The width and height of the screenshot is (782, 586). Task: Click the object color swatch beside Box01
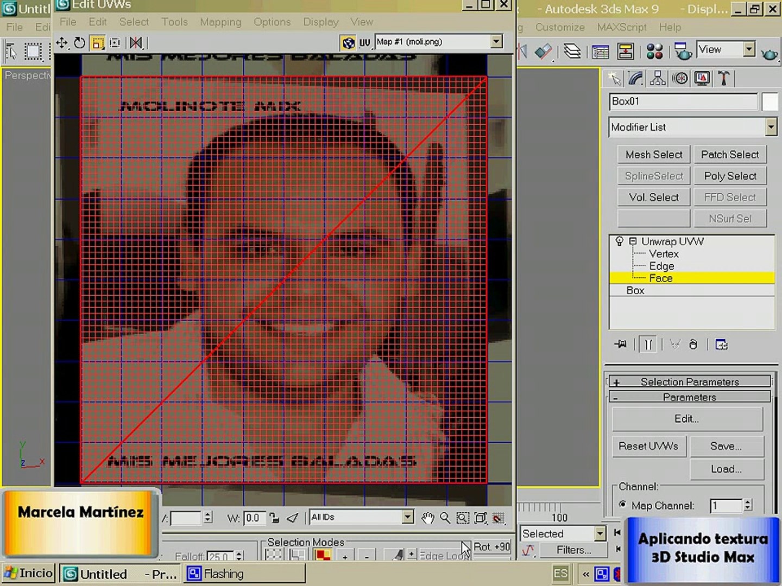tap(770, 102)
